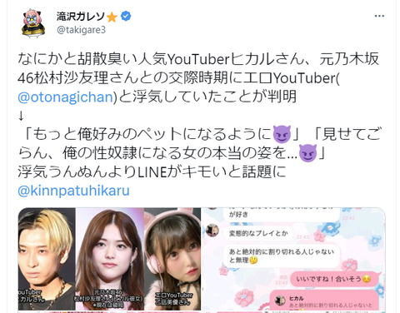
Task: Open the three-dot more options menu
Action: 379,16
